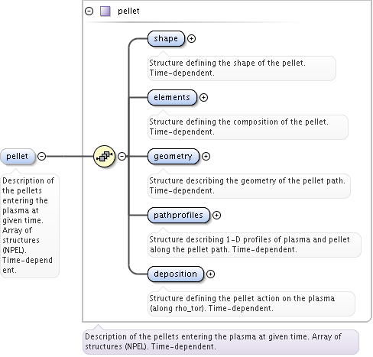The width and height of the screenshot is (373, 357).
Task: Select the geometry element node
Action: point(174,157)
